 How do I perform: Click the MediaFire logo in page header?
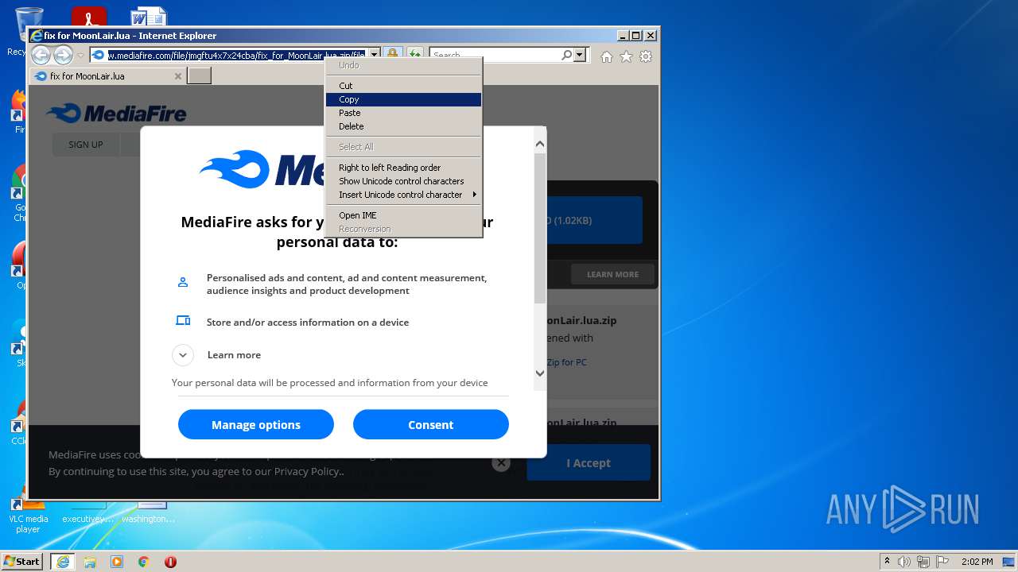point(116,114)
